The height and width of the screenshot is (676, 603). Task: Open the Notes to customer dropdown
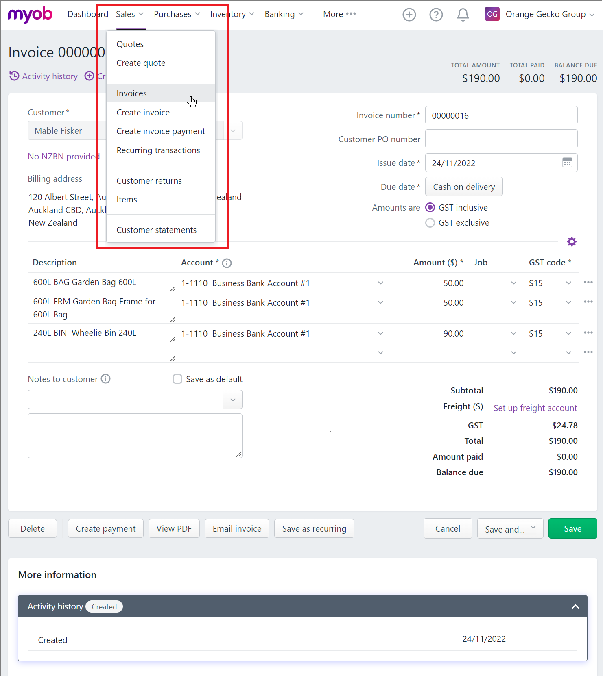pyautogui.click(x=233, y=400)
